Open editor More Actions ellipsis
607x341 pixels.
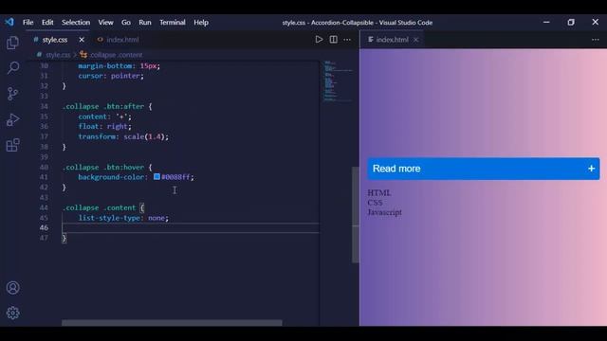click(347, 40)
